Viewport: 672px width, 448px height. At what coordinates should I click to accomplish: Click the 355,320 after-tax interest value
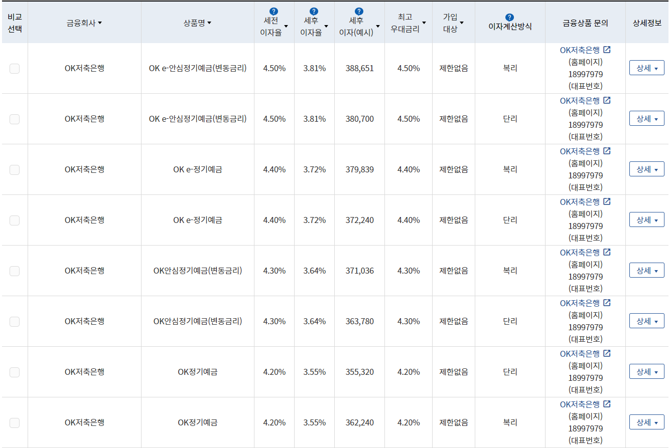tap(359, 372)
